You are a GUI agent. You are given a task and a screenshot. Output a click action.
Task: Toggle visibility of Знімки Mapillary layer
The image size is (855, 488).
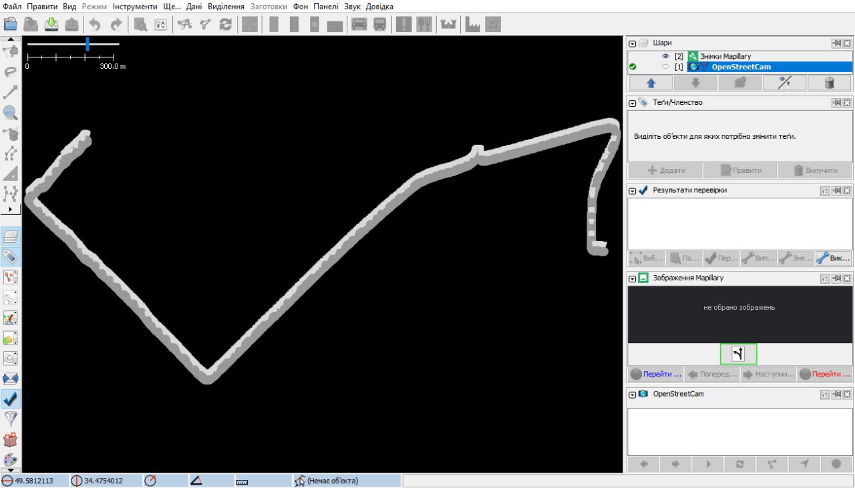pyautogui.click(x=665, y=56)
